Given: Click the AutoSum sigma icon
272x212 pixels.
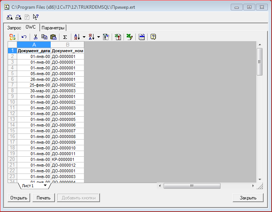Looking at the screenshot, I should [65, 37].
